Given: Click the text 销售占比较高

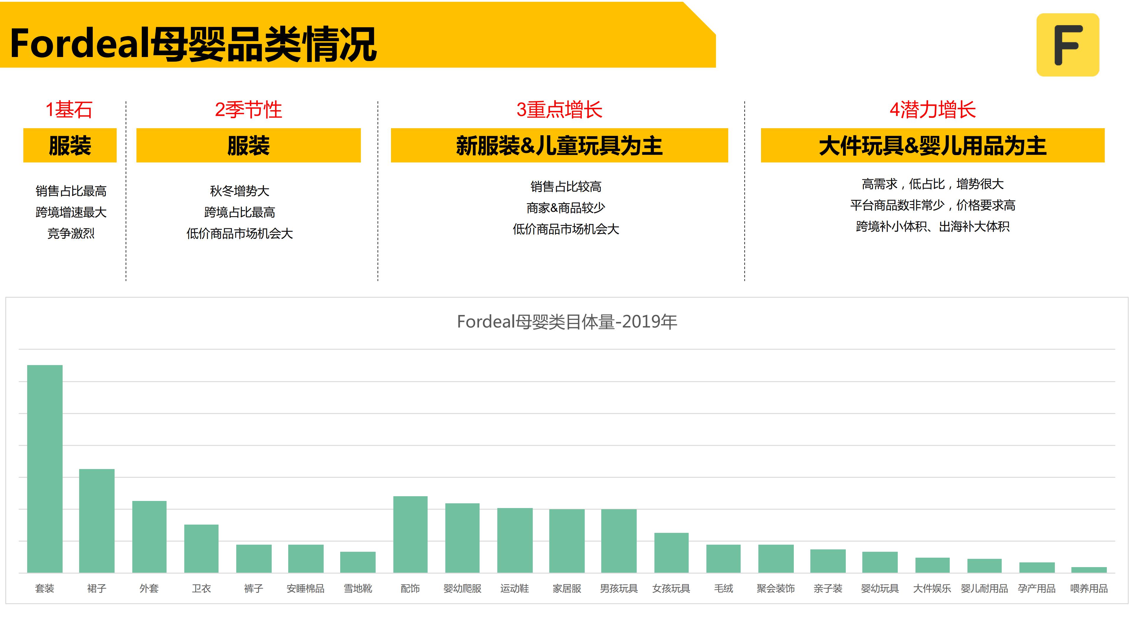Looking at the screenshot, I should tap(566, 187).
